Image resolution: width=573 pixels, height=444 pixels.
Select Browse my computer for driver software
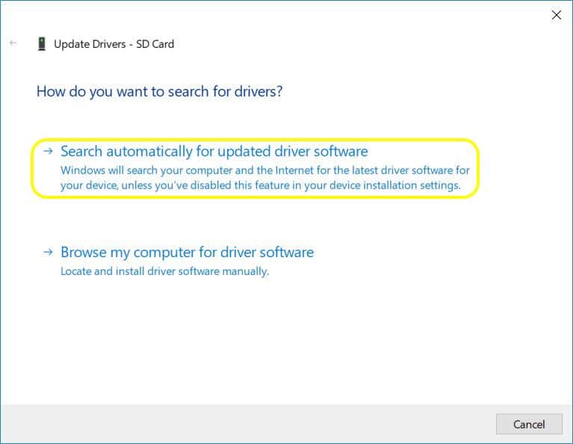pyautogui.click(x=187, y=253)
